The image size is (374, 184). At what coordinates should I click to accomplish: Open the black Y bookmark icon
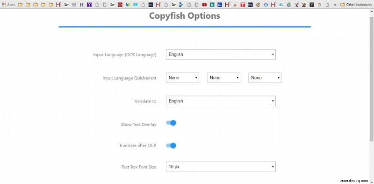pyautogui.click(x=312, y=5)
